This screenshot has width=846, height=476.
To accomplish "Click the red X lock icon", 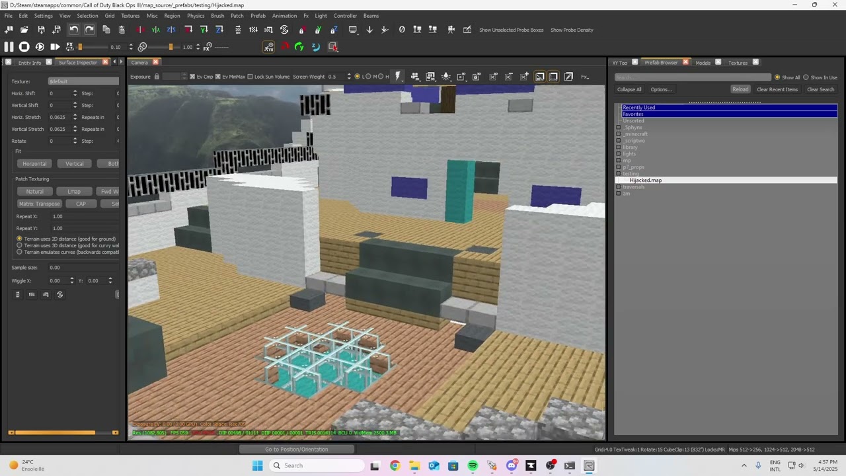I will [x=302, y=30].
